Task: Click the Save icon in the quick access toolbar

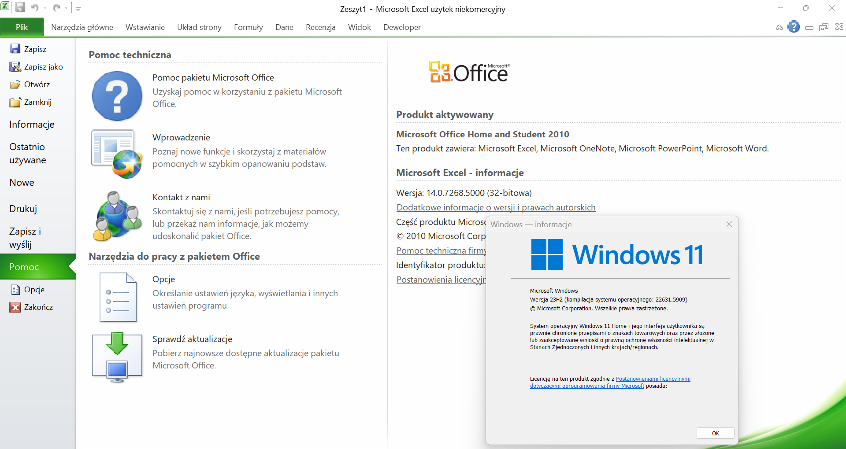Action: (x=20, y=7)
